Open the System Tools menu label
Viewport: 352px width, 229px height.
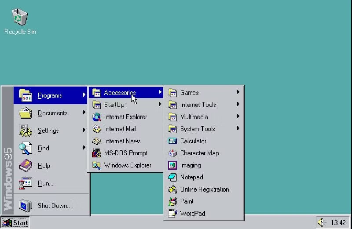198,129
